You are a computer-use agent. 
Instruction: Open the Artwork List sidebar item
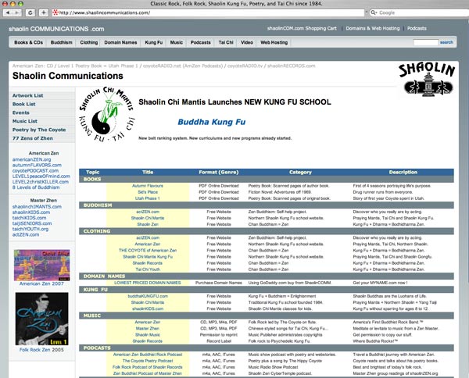tap(28, 94)
